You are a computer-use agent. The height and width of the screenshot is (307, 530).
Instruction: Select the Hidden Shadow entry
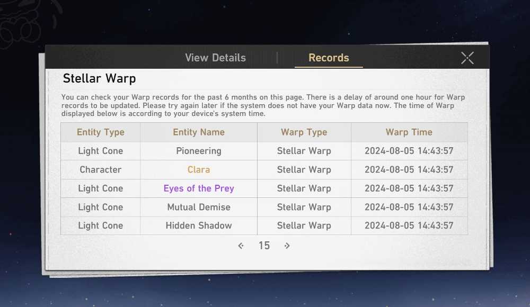pyautogui.click(x=199, y=225)
